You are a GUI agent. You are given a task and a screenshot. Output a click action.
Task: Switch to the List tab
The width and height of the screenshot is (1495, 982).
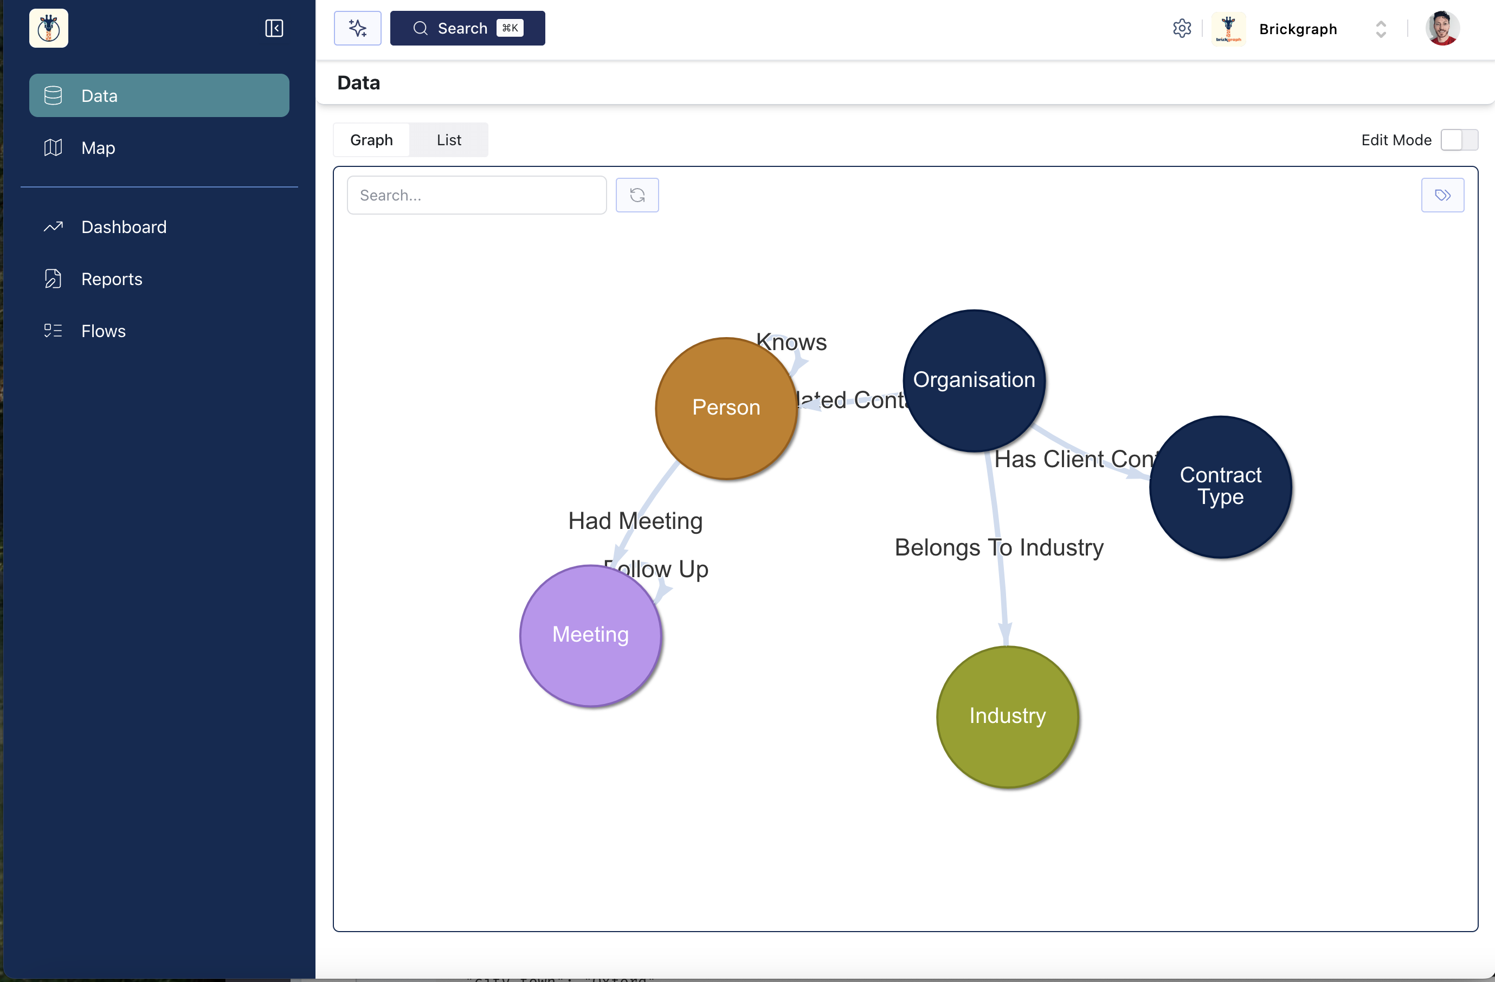click(448, 140)
